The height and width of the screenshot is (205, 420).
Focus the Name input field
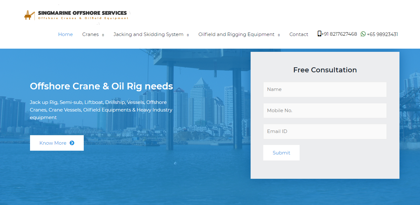tap(325, 89)
